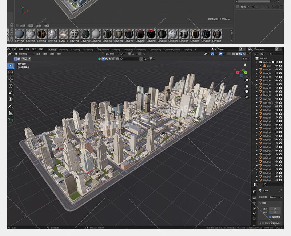Select the BMW material in Cinema 4D

(x=63, y=35)
